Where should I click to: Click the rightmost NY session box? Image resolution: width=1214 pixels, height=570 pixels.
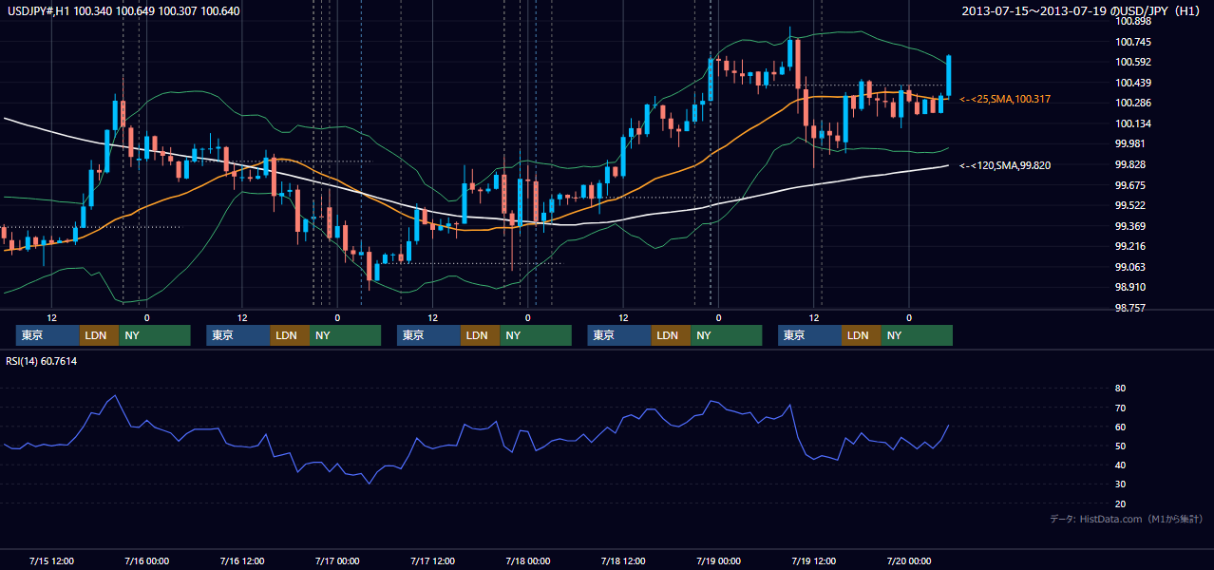click(x=917, y=335)
